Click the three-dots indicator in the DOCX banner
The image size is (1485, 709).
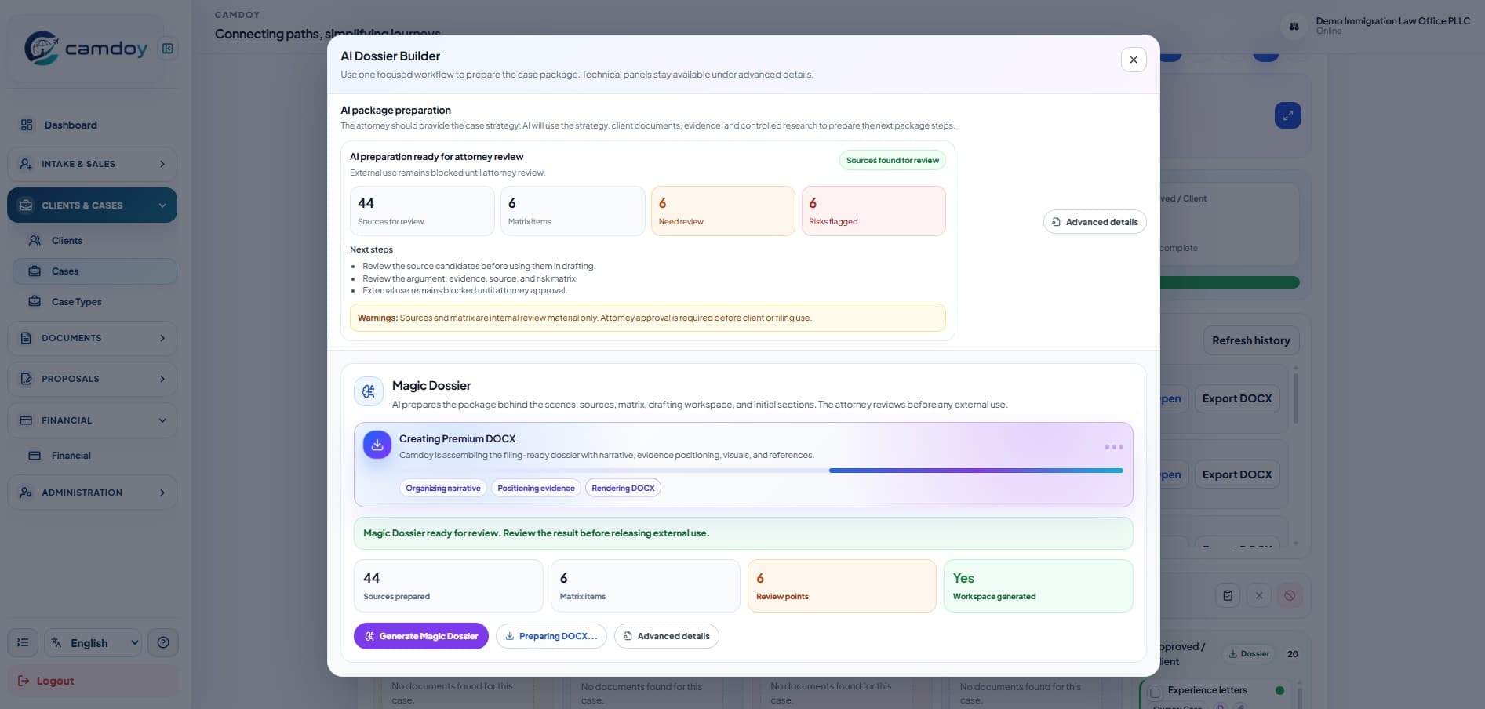pyautogui.click(x=1114, y=447)
